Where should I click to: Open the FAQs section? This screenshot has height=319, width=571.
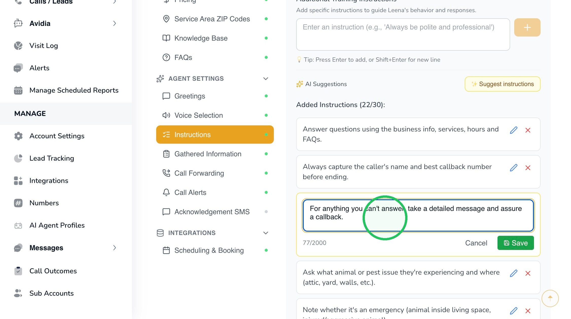pyautogui.click(x=215, y=57)
